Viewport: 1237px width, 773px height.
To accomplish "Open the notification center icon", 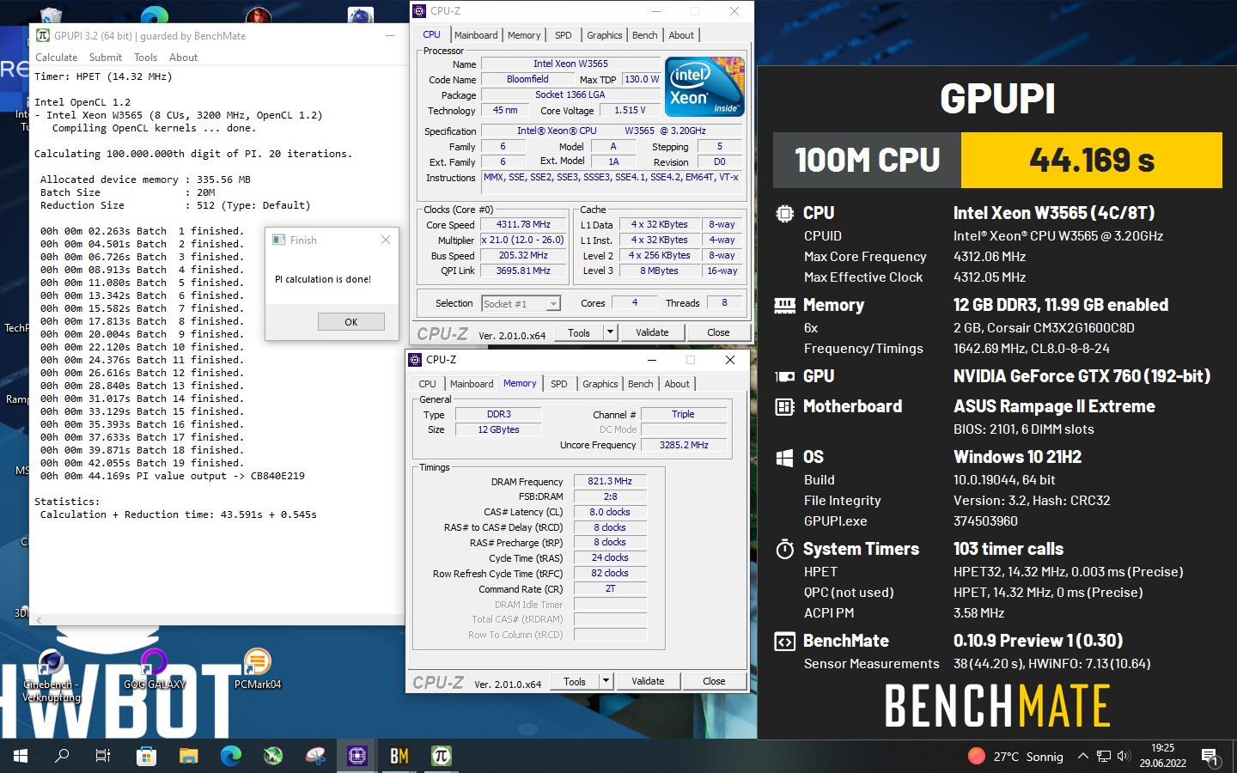I will [x=1210, y=757].
